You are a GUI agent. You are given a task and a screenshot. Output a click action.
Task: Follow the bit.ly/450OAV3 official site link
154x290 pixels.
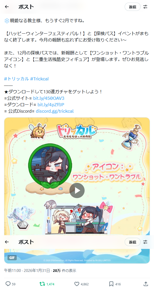point(49,98)
